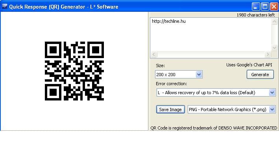Click the text area's scroll left arrow
The image size is (279, 157).
(154, 54)
